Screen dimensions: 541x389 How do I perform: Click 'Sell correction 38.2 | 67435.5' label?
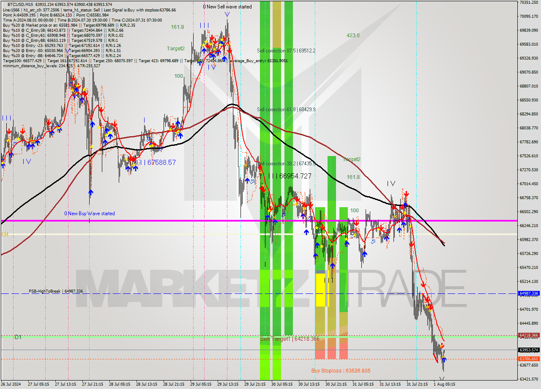(286, 164)
